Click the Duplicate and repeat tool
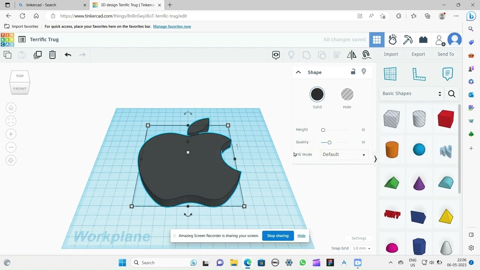Viewport: 480px width, 270px height. 37,55
